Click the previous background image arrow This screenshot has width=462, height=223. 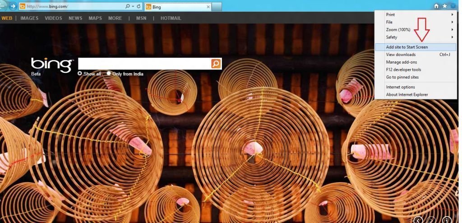(x=418, y=220)
